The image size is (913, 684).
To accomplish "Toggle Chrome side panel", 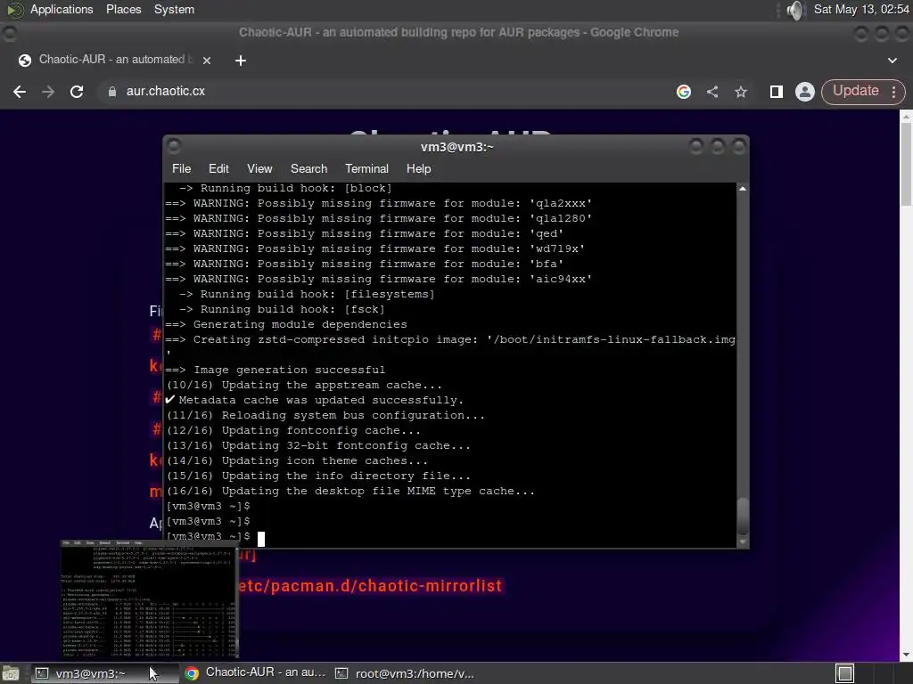I will (777, 92).
